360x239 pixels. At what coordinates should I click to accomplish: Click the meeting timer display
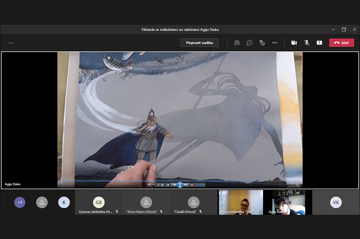click(11, 43)
